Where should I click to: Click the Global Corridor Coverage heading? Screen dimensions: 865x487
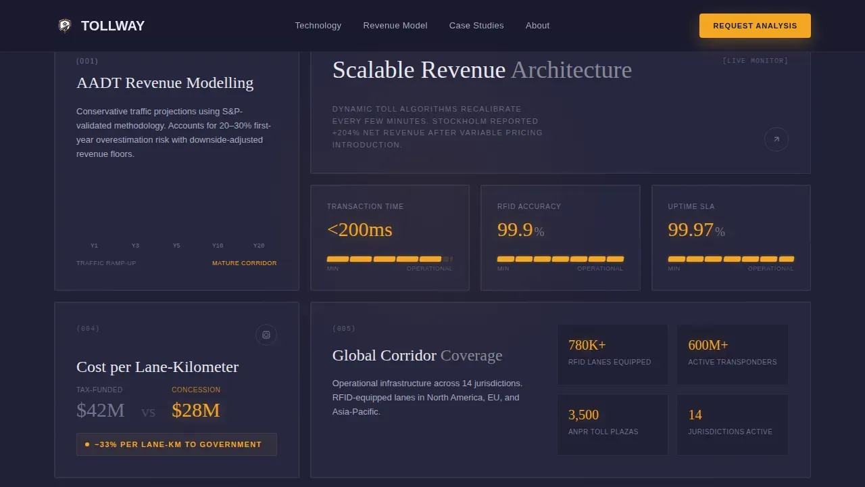[x=418, y=356]
